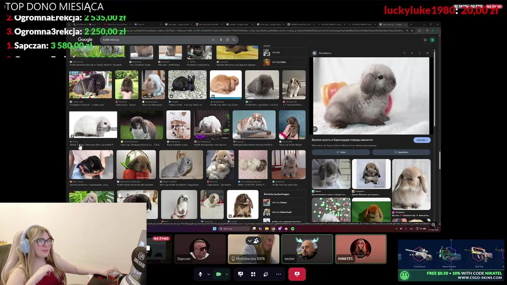Open OLX grey lop rabbit thumbnail

(262, 85)
